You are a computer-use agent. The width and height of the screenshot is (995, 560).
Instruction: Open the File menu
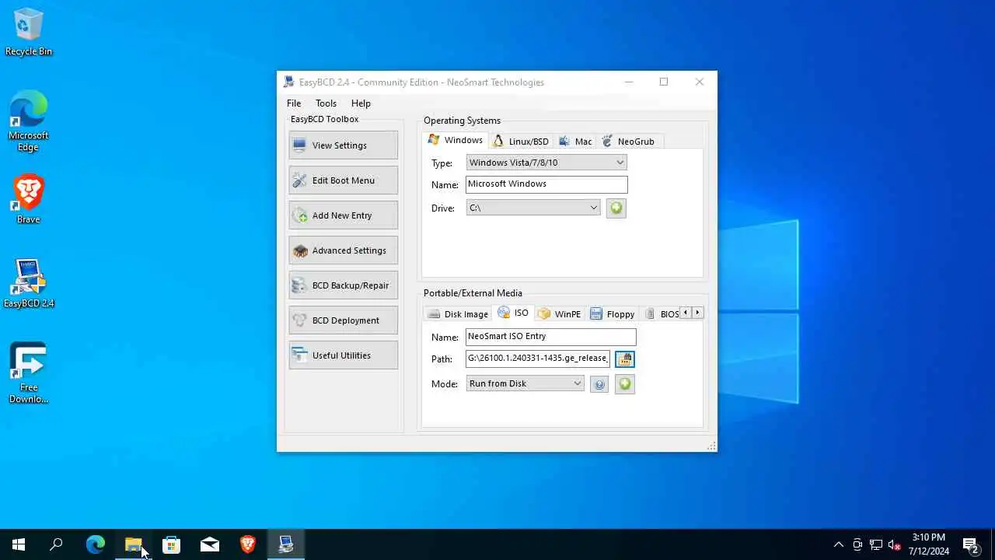tap(294, 103)
